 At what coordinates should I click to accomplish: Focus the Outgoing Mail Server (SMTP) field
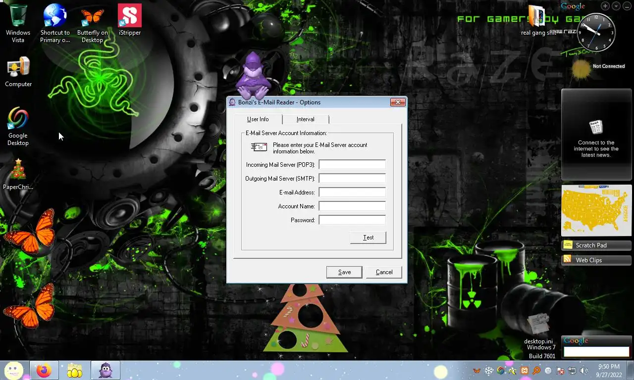(x=352, y=178)
